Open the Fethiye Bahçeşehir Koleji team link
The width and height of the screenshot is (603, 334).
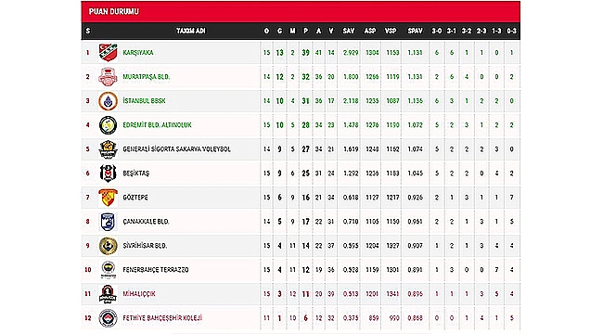(162, 318)
